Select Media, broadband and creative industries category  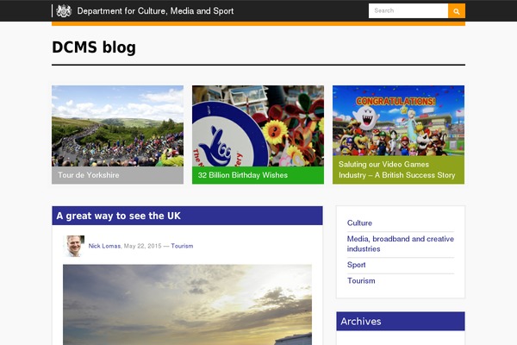tap(401, 243)
